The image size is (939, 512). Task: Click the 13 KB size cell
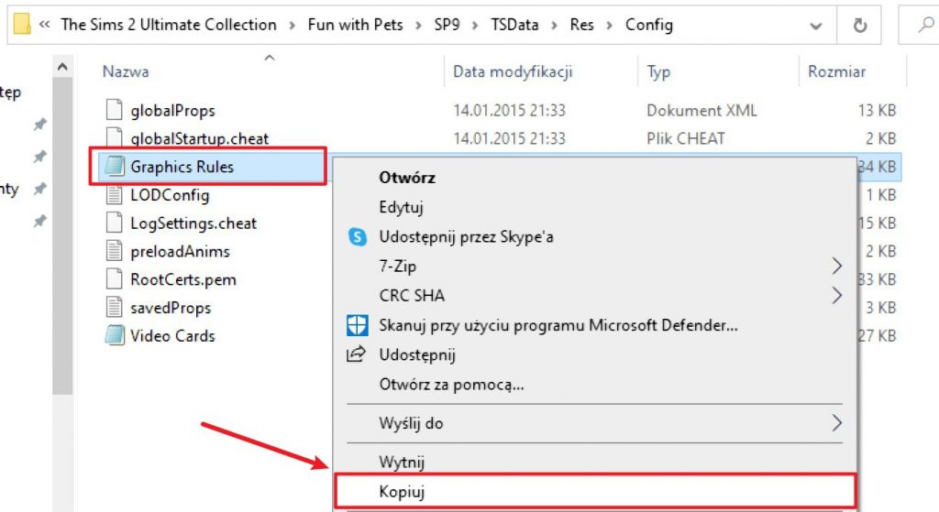(x=877, y=110)
